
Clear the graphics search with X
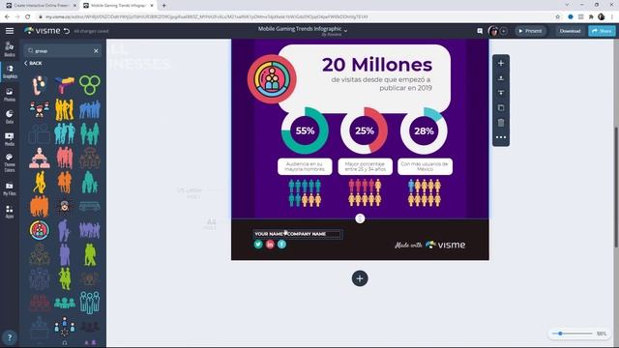tap(96, 51)
